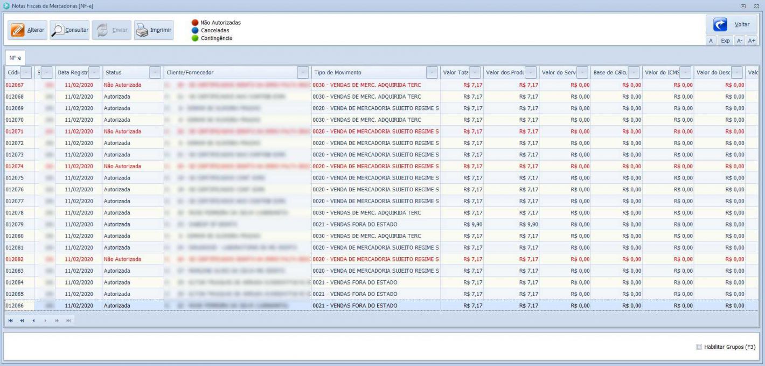Open Cliente/Fornecedor column filter dropdown
The image size is (765, 366).
tap(303, 72)
